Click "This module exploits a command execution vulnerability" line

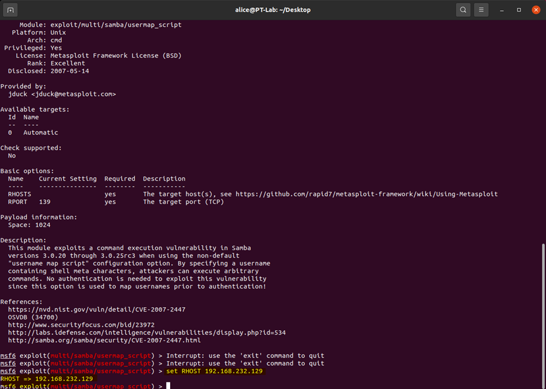(129, 248)
